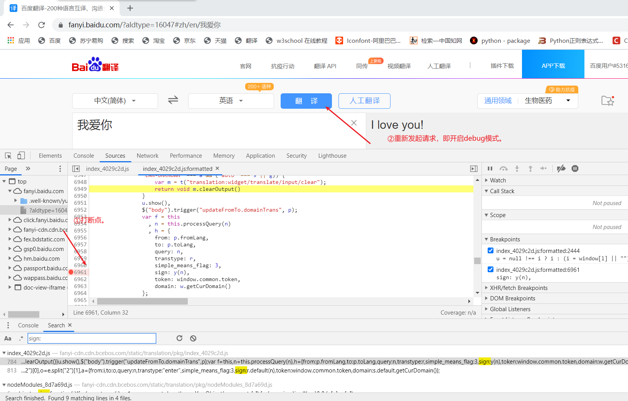This screenshot has height=401, width=628.
Task: Select the index_4029c2d.js file tab
Action: pos(108,169)
